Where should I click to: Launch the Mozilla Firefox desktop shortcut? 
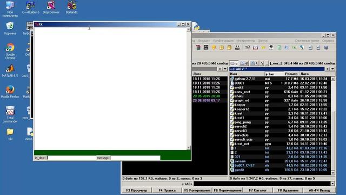tap(10, 92)
